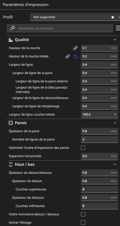Open the hamburger menu next to search field
This screenshot has width=120, height=226.
pos(118,28)
